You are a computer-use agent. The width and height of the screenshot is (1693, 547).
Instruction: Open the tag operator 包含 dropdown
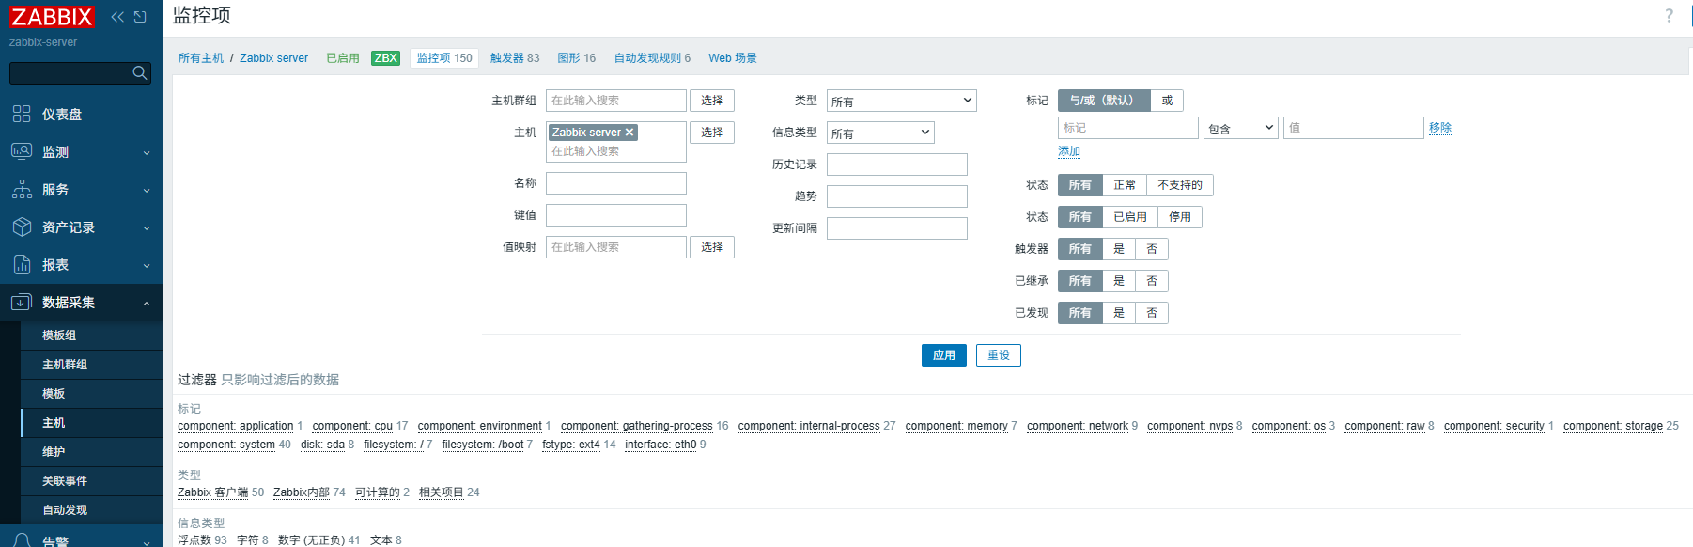[1240, 128]
